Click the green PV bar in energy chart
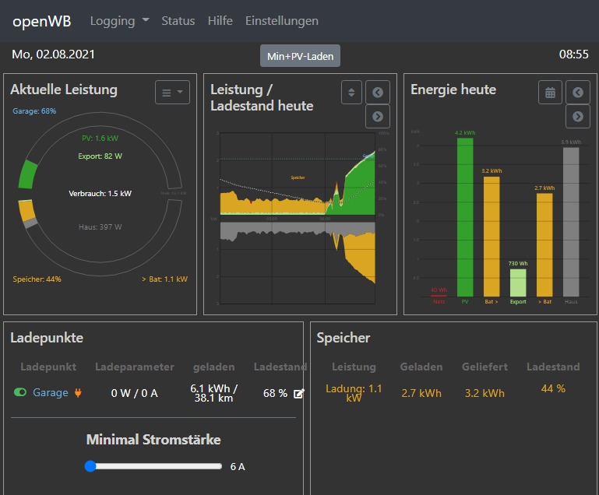This screenshot has height=495, width=599. [x=465, y=218]
